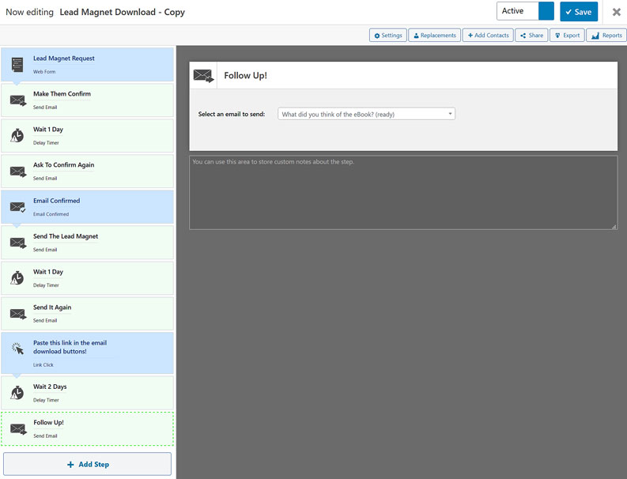
Task: Select the Ask To Confirm Again step
Action: tap(87, 171)
